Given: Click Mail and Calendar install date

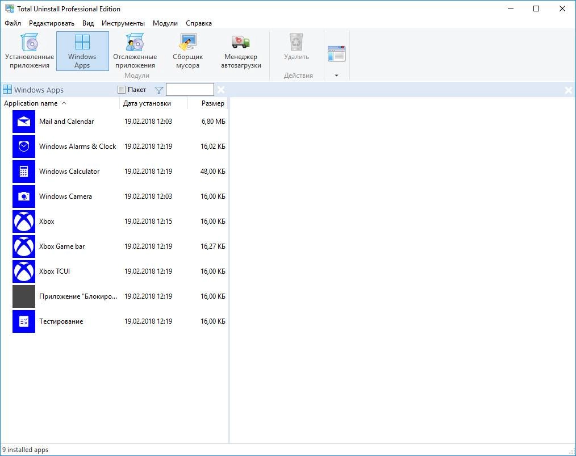Looking at the screenshot, I should click(x=148, y=122).
